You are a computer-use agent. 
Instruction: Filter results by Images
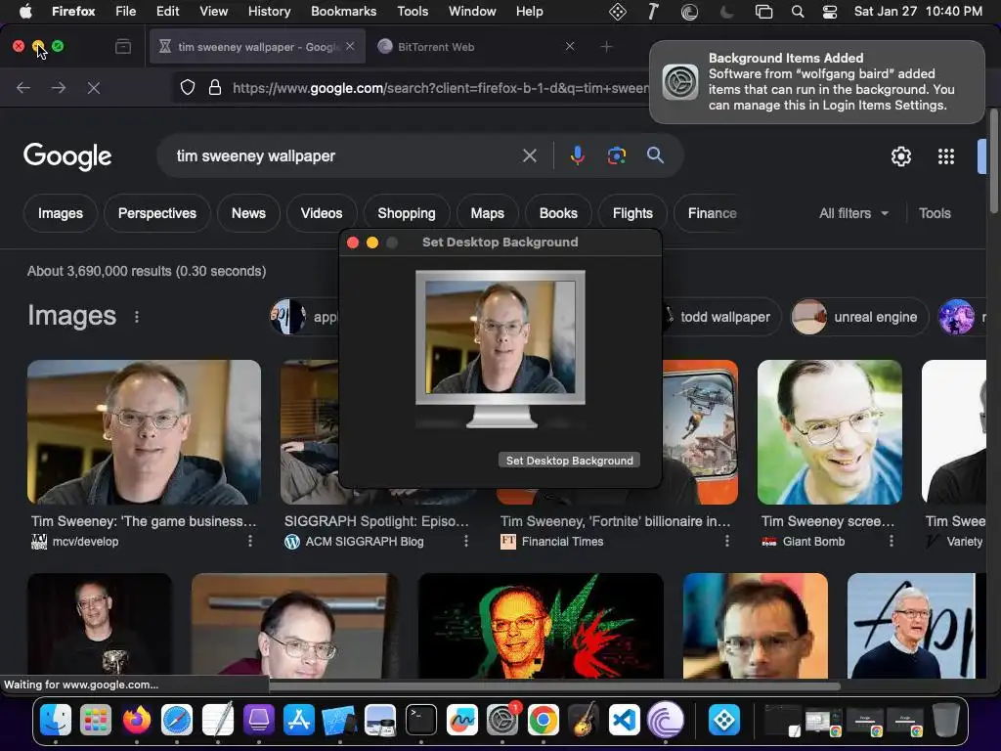[60, 213]
